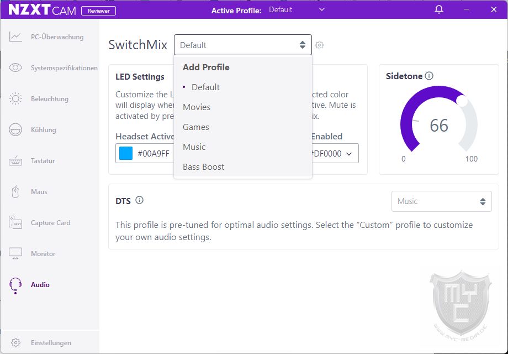Click the Sidetone heading text
The width and height of the screenshot is (508, 354).
[404, 76]
